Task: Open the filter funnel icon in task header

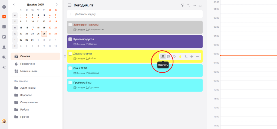Action: [182, 5]
